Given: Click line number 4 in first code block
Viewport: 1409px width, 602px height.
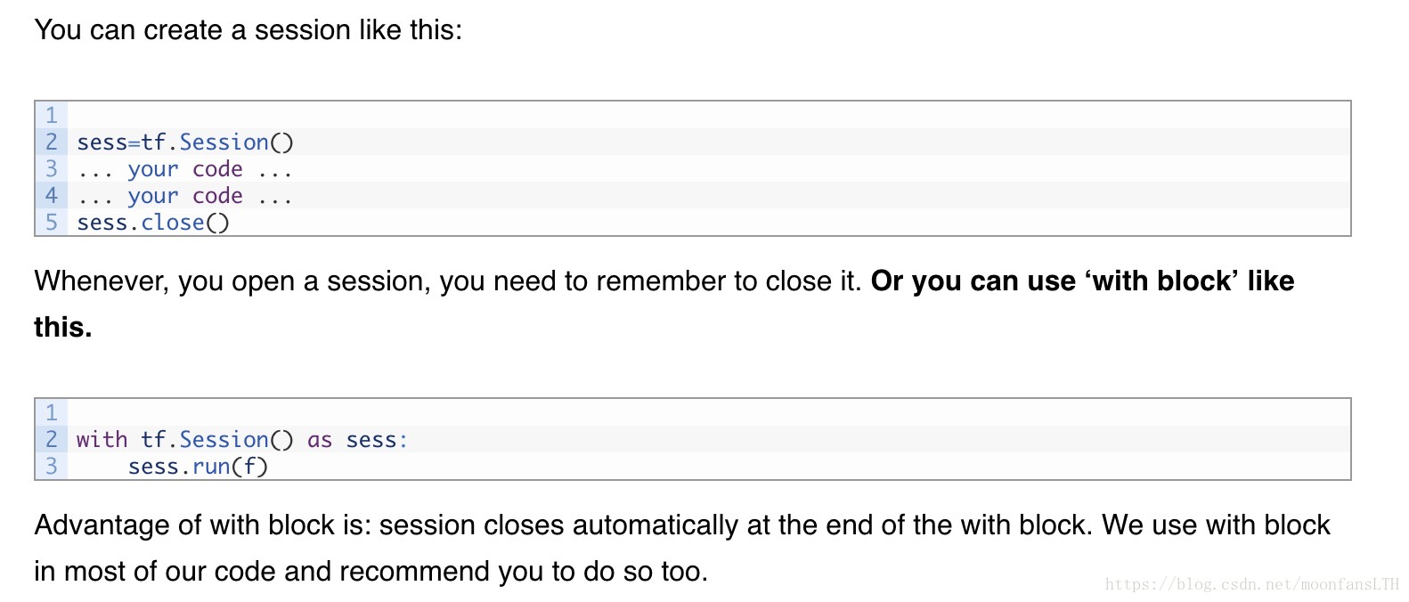Looking at the screenshot, I should 51,196.
